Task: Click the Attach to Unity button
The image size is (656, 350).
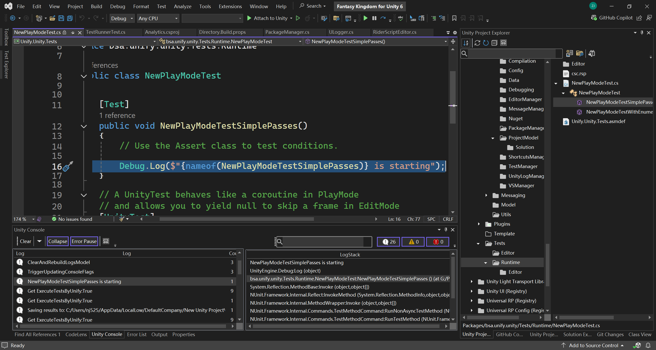Action: point(270,18)
